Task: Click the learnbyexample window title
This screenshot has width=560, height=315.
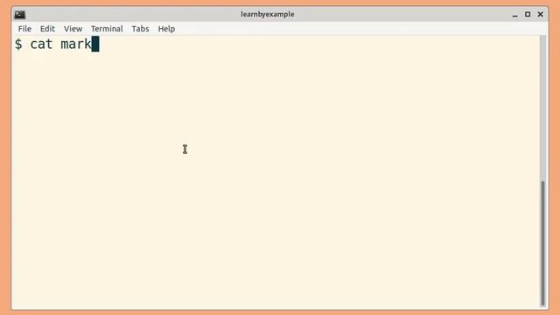Action: (x=267, y=14)
